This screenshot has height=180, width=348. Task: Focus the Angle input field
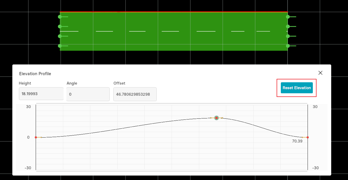pos(88,94)
